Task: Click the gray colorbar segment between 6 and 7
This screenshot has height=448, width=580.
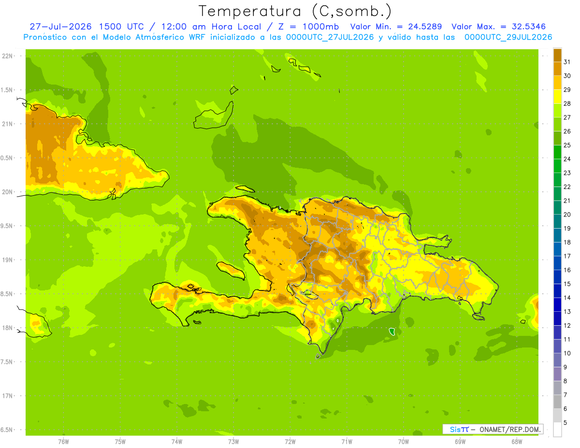Action: (557, 402)
